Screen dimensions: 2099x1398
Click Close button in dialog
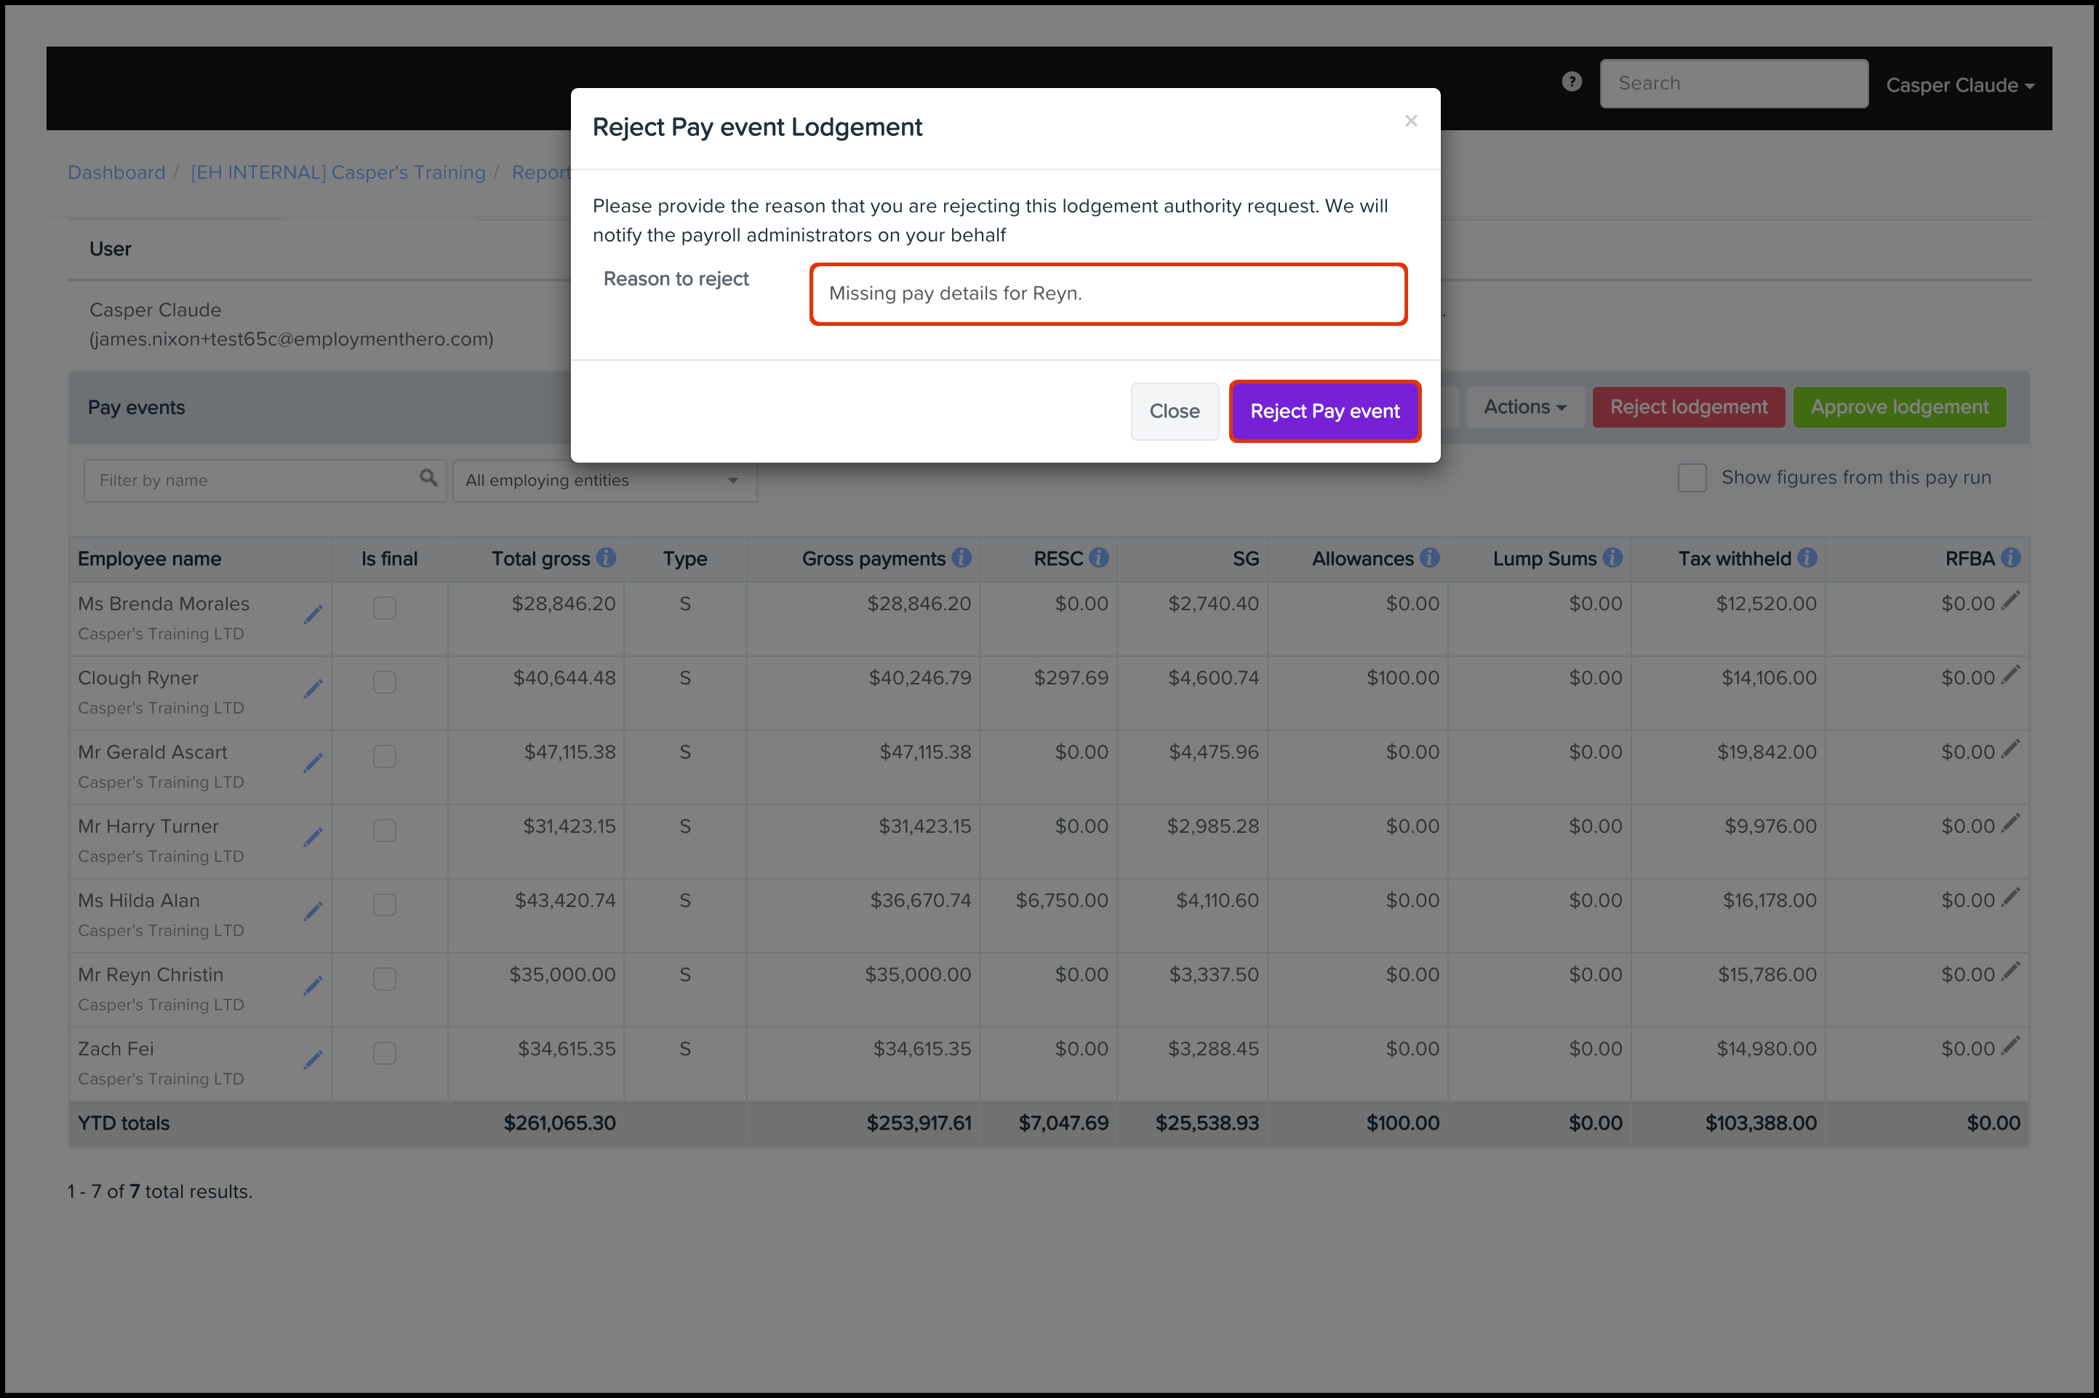(1174, 411)
